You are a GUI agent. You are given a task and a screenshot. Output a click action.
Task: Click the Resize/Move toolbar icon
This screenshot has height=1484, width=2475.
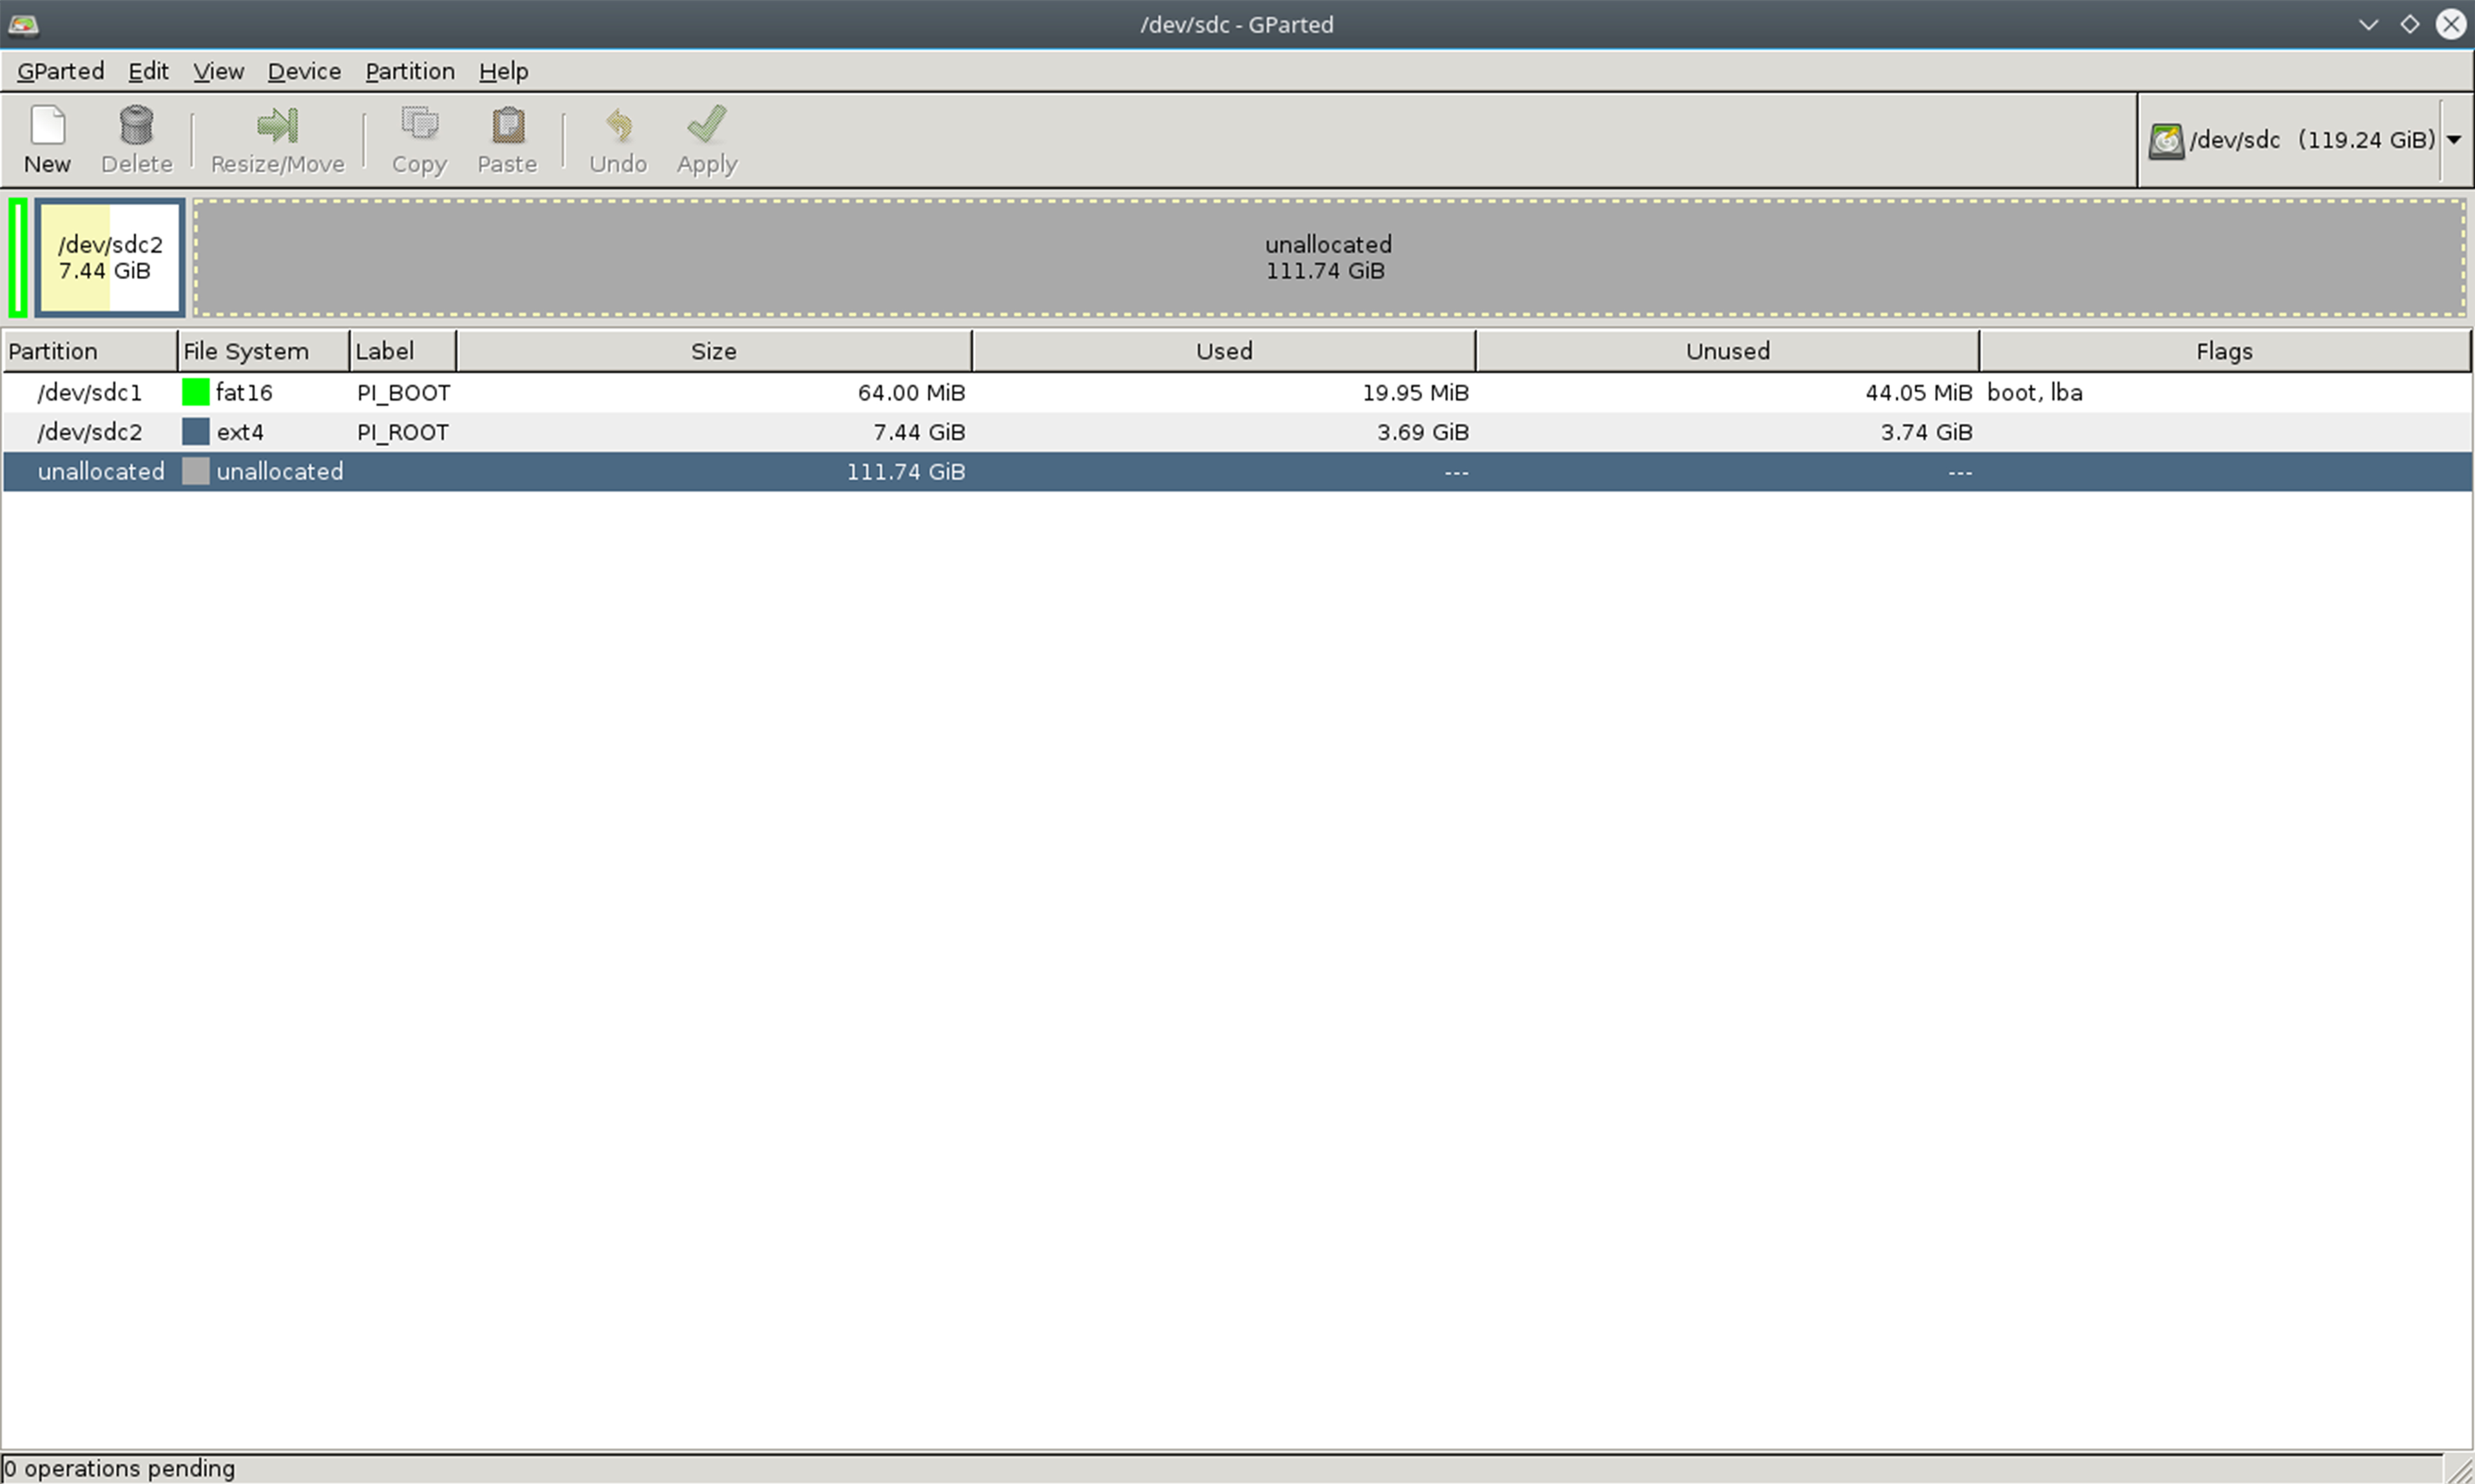pos(277,126)
